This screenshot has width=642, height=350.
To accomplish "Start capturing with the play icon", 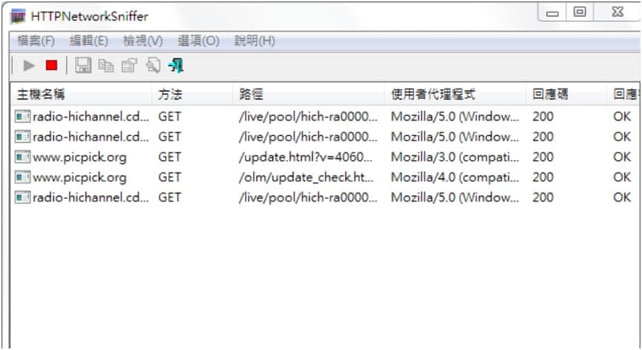I will pyautogui.click(x=29, y=66).
